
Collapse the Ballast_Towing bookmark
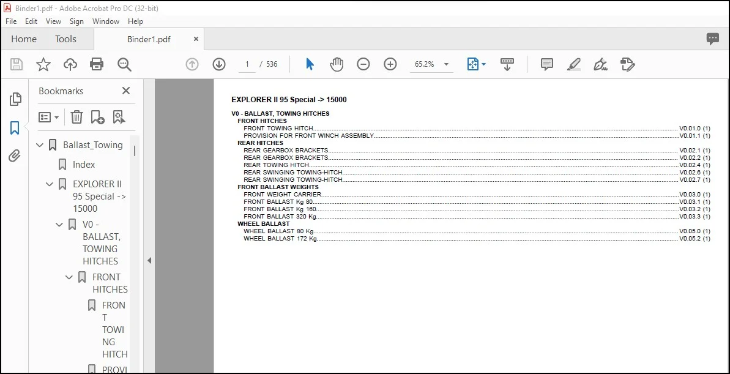(x=40, y=145)
